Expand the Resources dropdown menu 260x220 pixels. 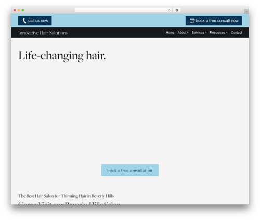[218, 33]
